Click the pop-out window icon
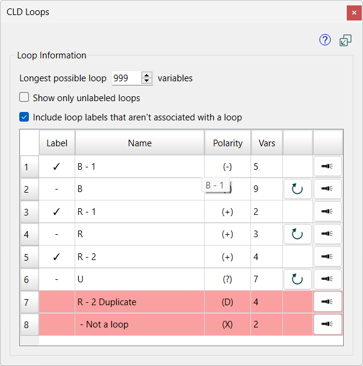 (346, 40)
